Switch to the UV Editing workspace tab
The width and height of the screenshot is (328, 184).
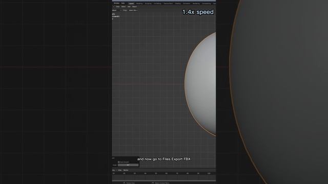[157, 4]
